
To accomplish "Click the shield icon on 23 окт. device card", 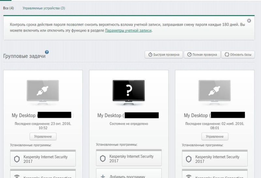I will [17, 159].
